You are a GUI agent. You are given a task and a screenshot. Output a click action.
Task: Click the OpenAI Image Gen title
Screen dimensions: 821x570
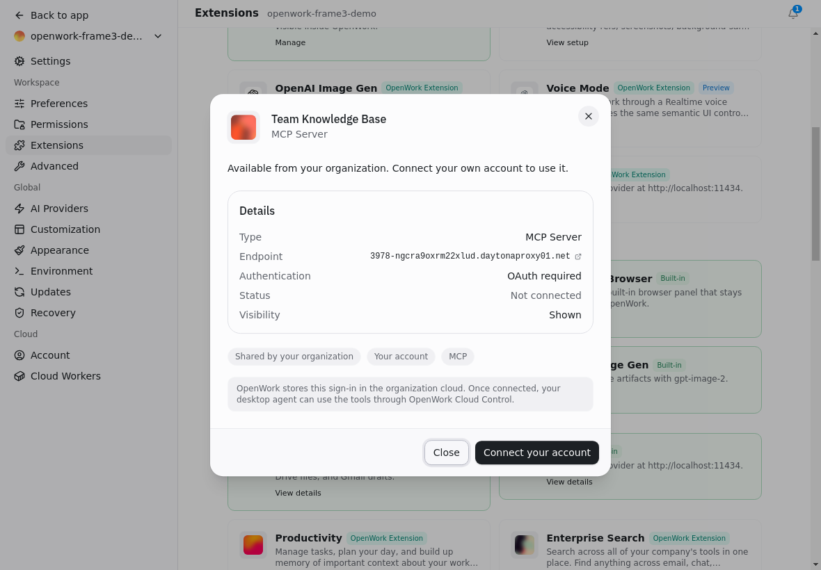[326, 88]
